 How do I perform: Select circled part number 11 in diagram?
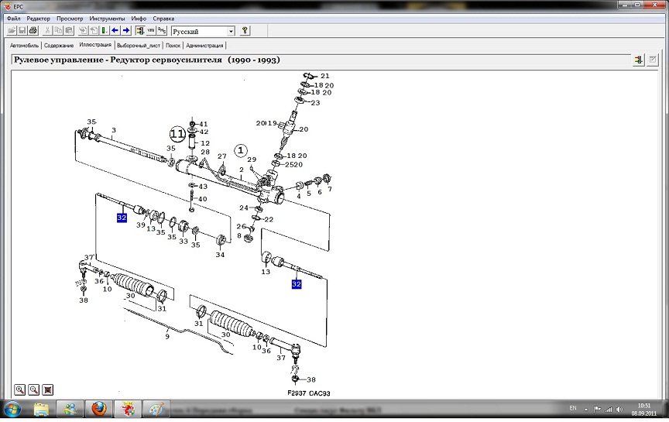(x=178, y=133)
